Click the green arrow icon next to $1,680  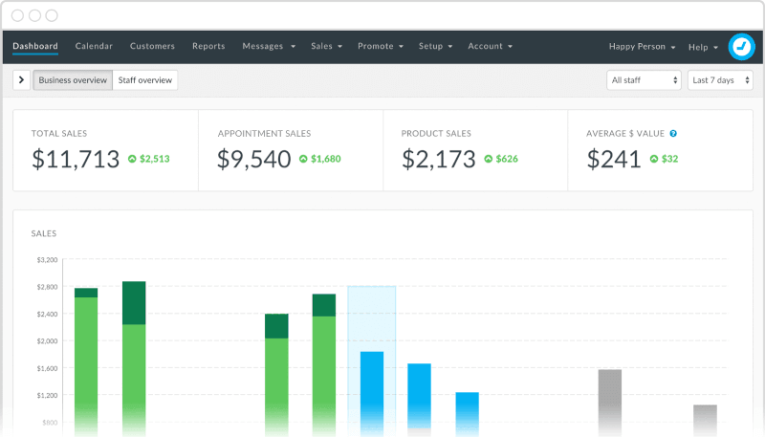tap(304, 159)
